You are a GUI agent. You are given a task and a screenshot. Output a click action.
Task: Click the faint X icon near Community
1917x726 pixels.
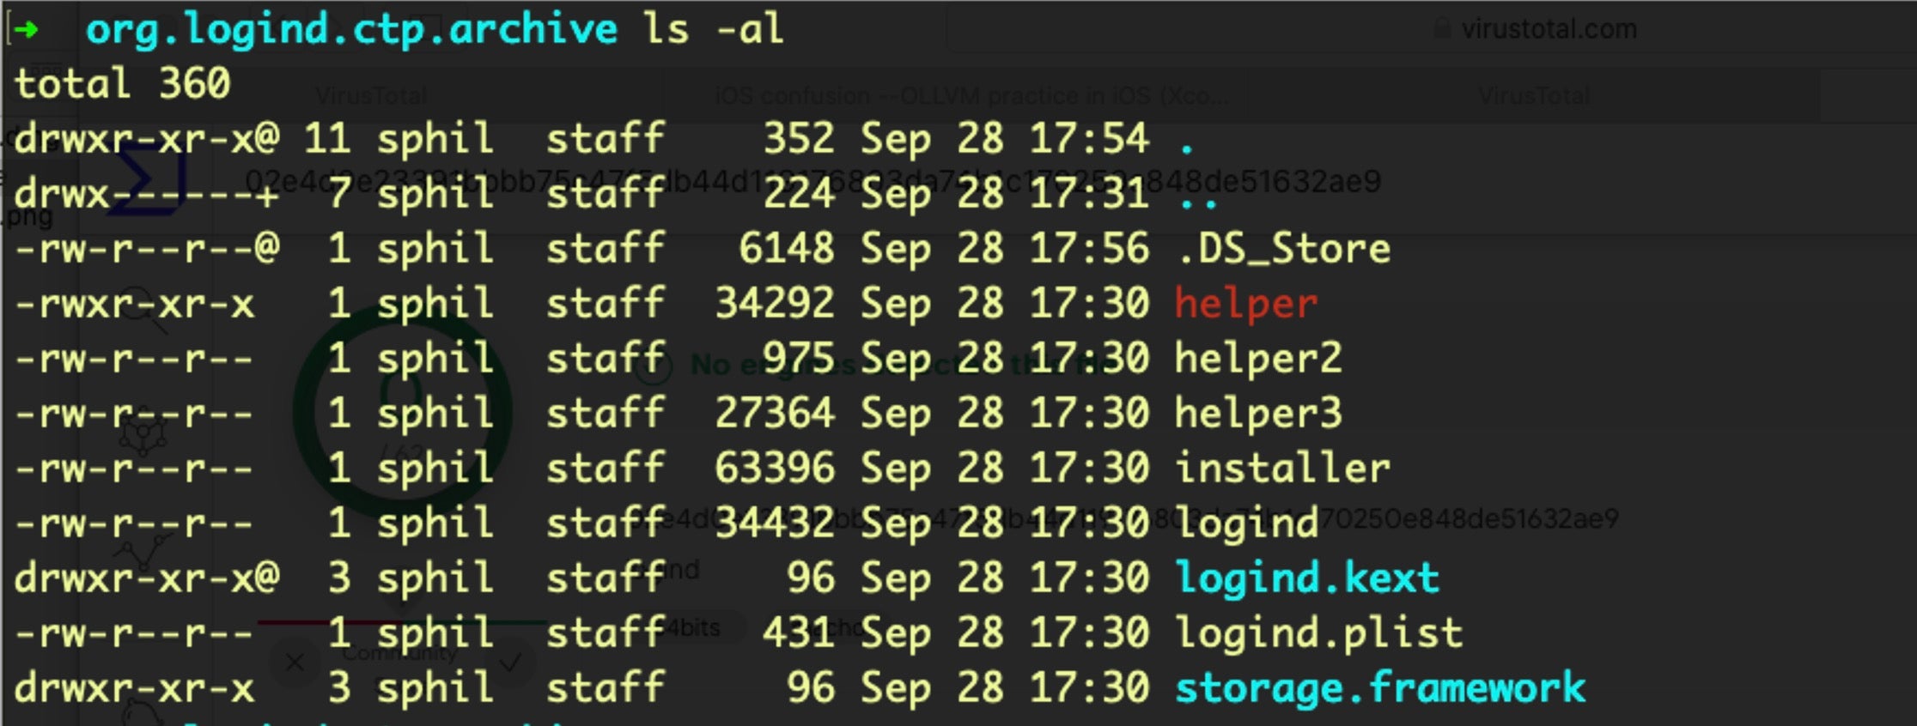click(x=295, y=662)
